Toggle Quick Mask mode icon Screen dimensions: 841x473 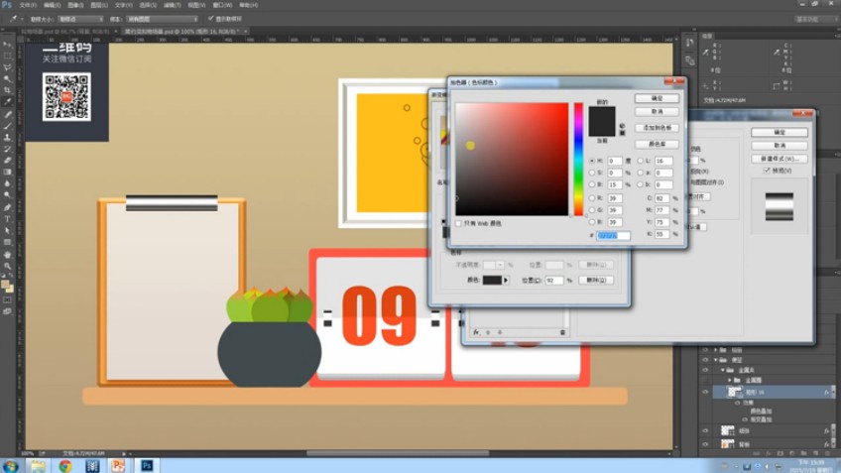pos(8,299)
